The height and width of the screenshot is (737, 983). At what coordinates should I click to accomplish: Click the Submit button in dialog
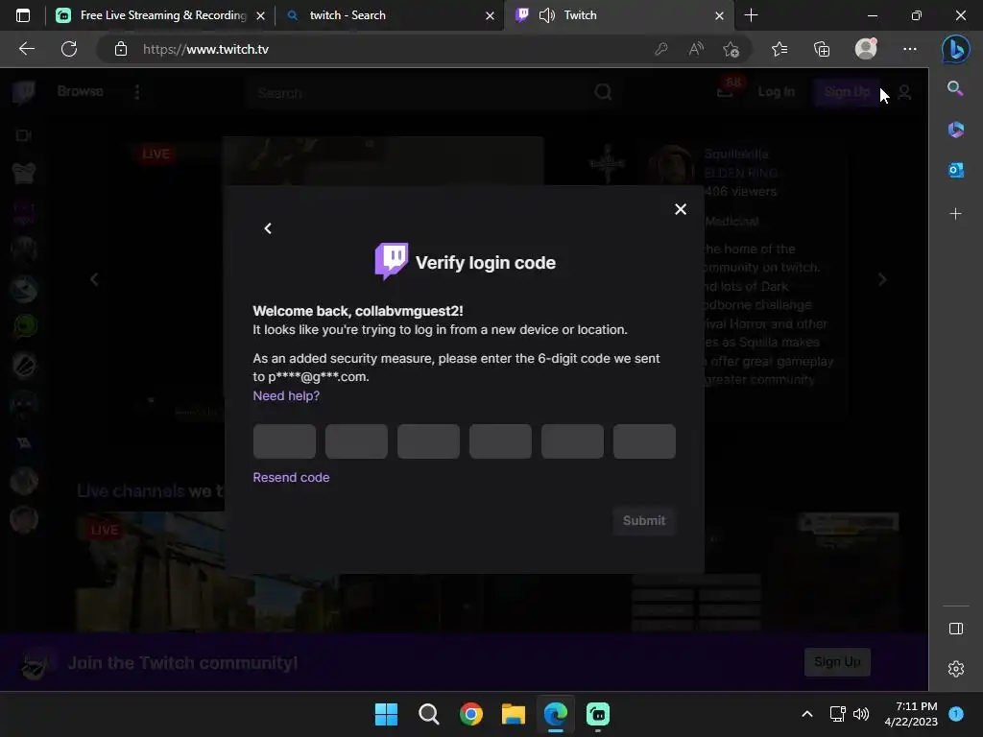pos(644,521)
